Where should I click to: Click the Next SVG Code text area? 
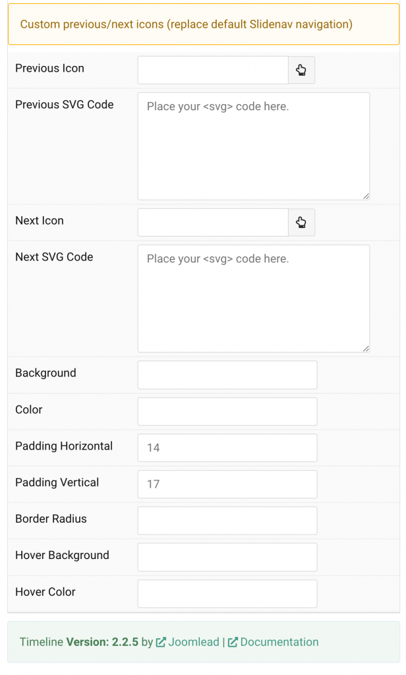click(x=253, y=297)
